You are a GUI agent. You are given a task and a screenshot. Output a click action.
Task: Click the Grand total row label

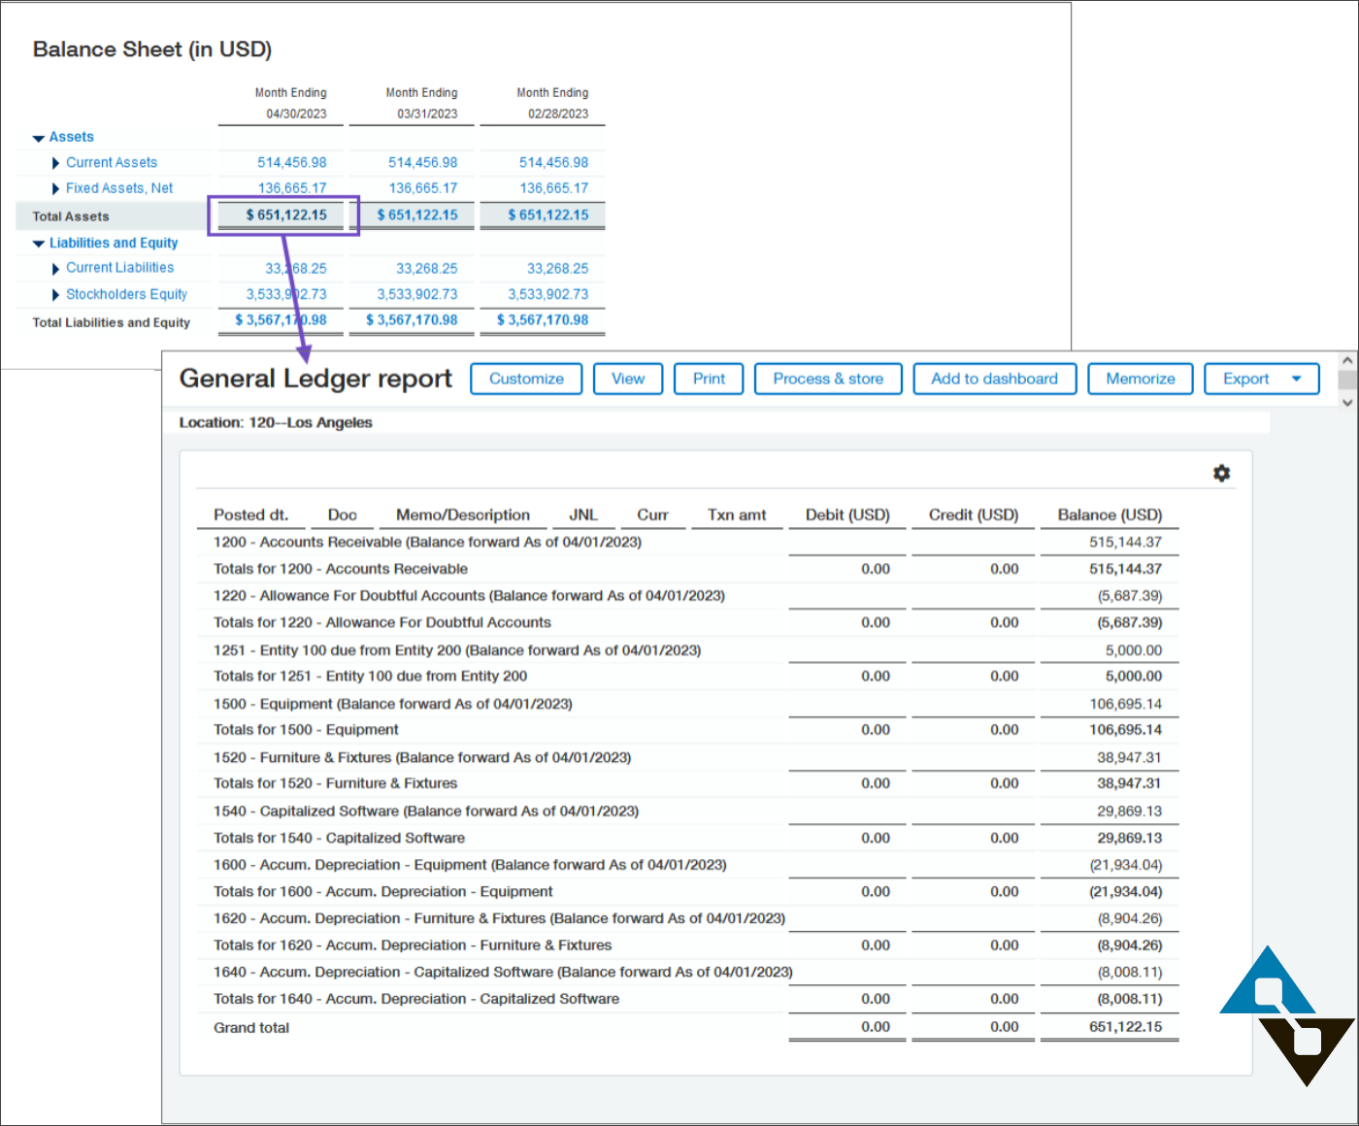click(251, 1027)
